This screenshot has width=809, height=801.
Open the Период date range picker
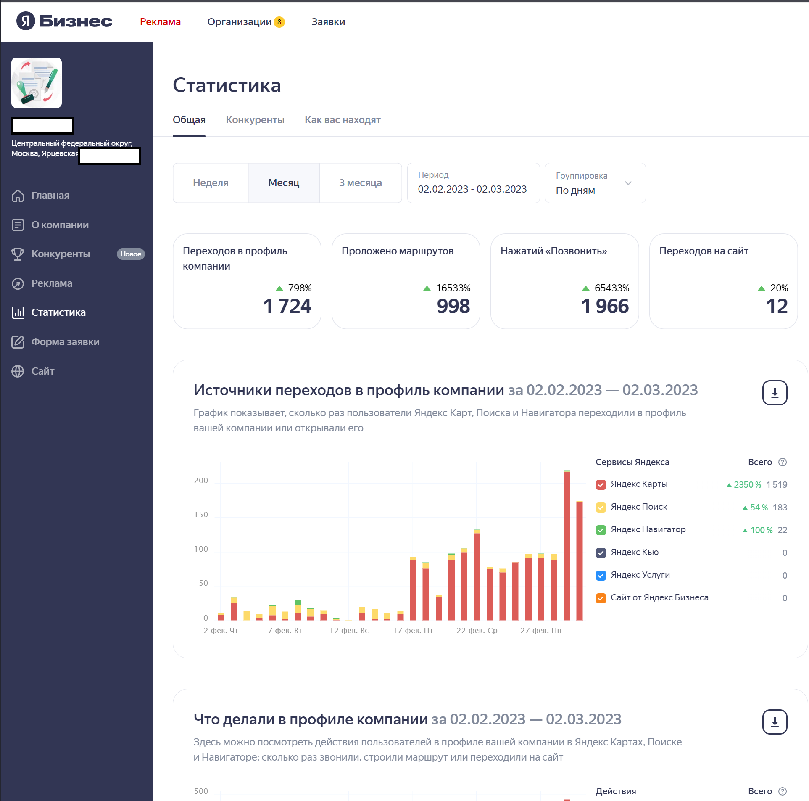point(473,183)
